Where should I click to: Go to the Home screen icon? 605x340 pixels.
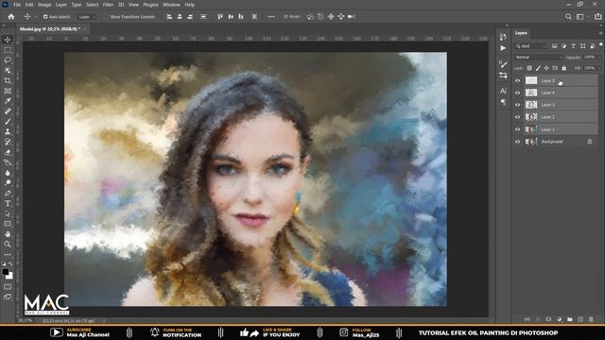pos(11,17)
